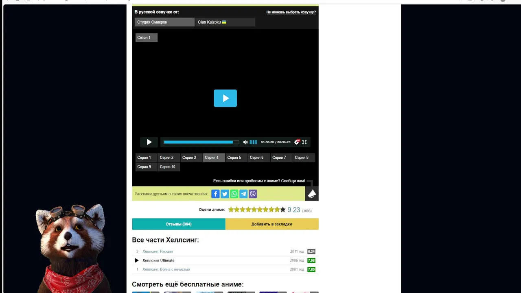The image size is (521, 293).
Task: Share on Twitter
Action: [225, 194]
